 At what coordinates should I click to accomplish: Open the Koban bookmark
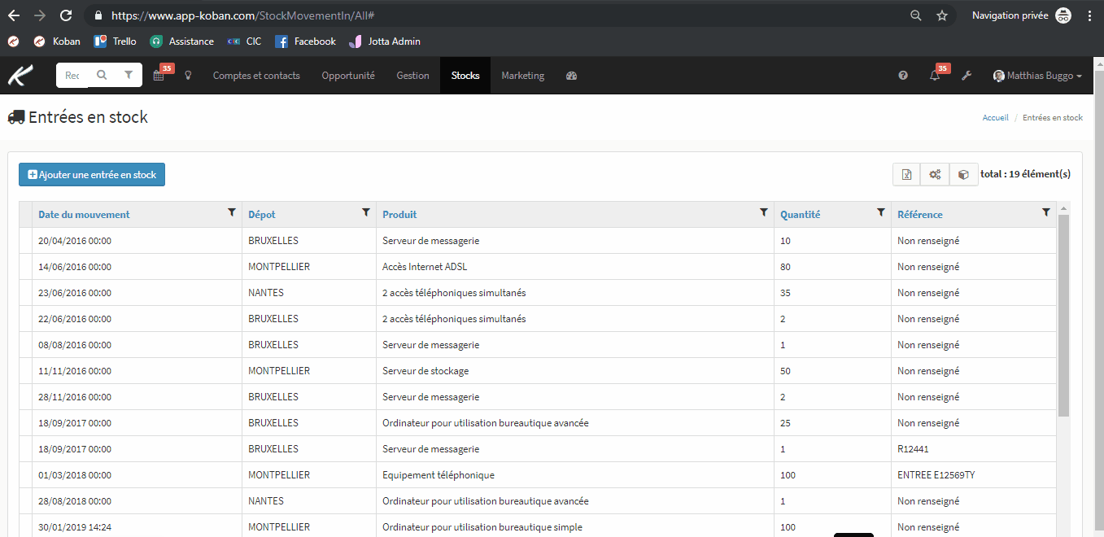click(57, 41)
